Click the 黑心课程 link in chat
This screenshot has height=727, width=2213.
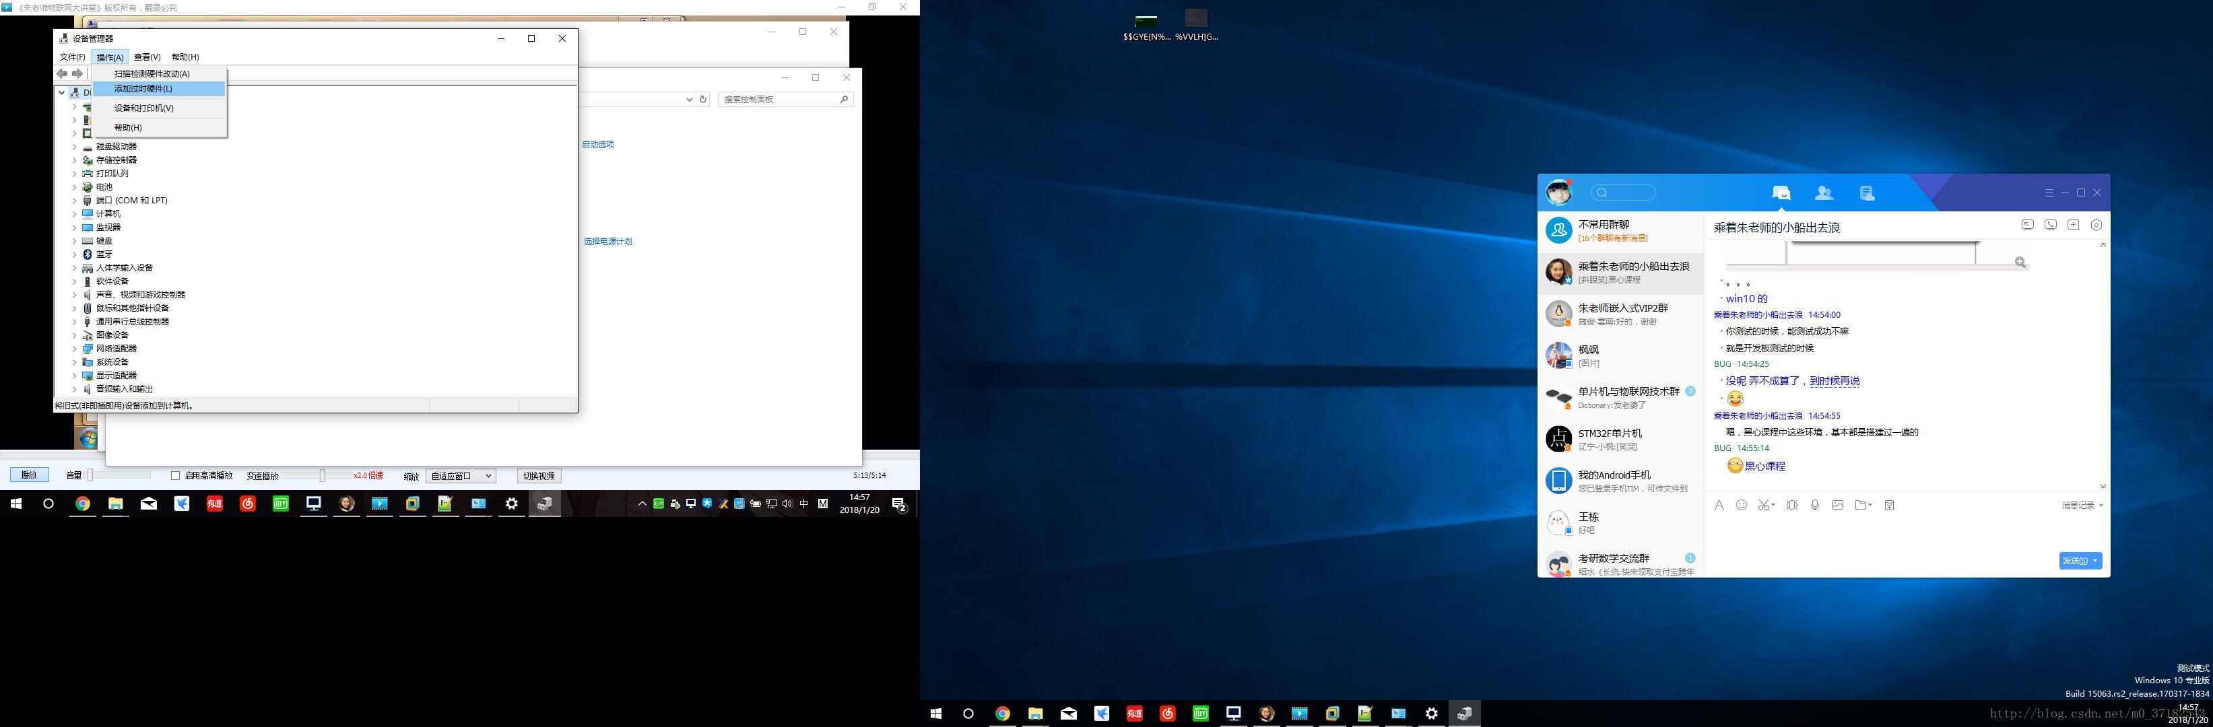(x=1764, y=466)
